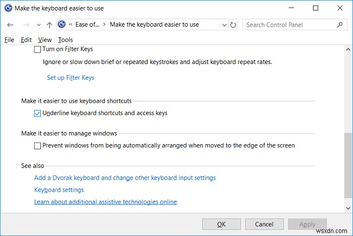Viewport: 353px width, 236px height.
Task: Open the Set up Filter Keys link
Action: click(x=71, y=78)
